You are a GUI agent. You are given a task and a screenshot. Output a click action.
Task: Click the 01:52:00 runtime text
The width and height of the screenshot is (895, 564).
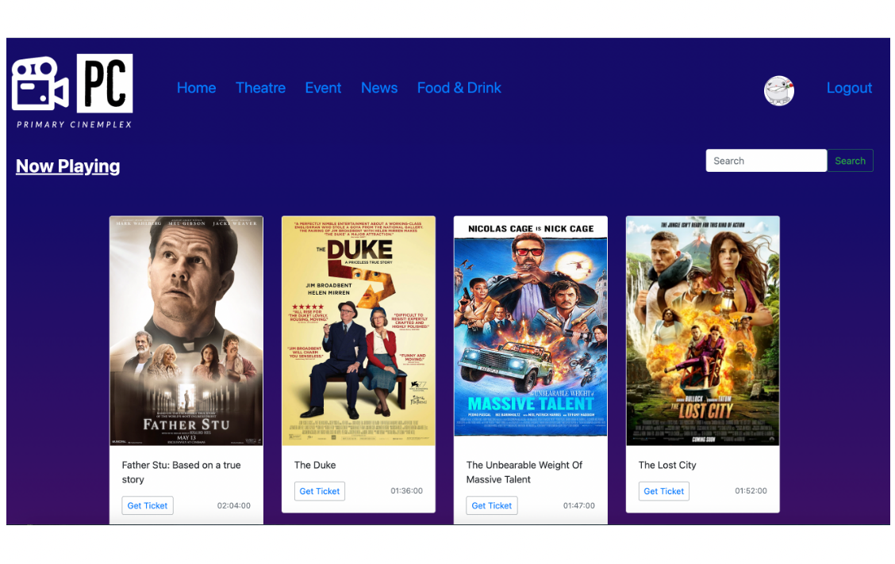point(751,490)
